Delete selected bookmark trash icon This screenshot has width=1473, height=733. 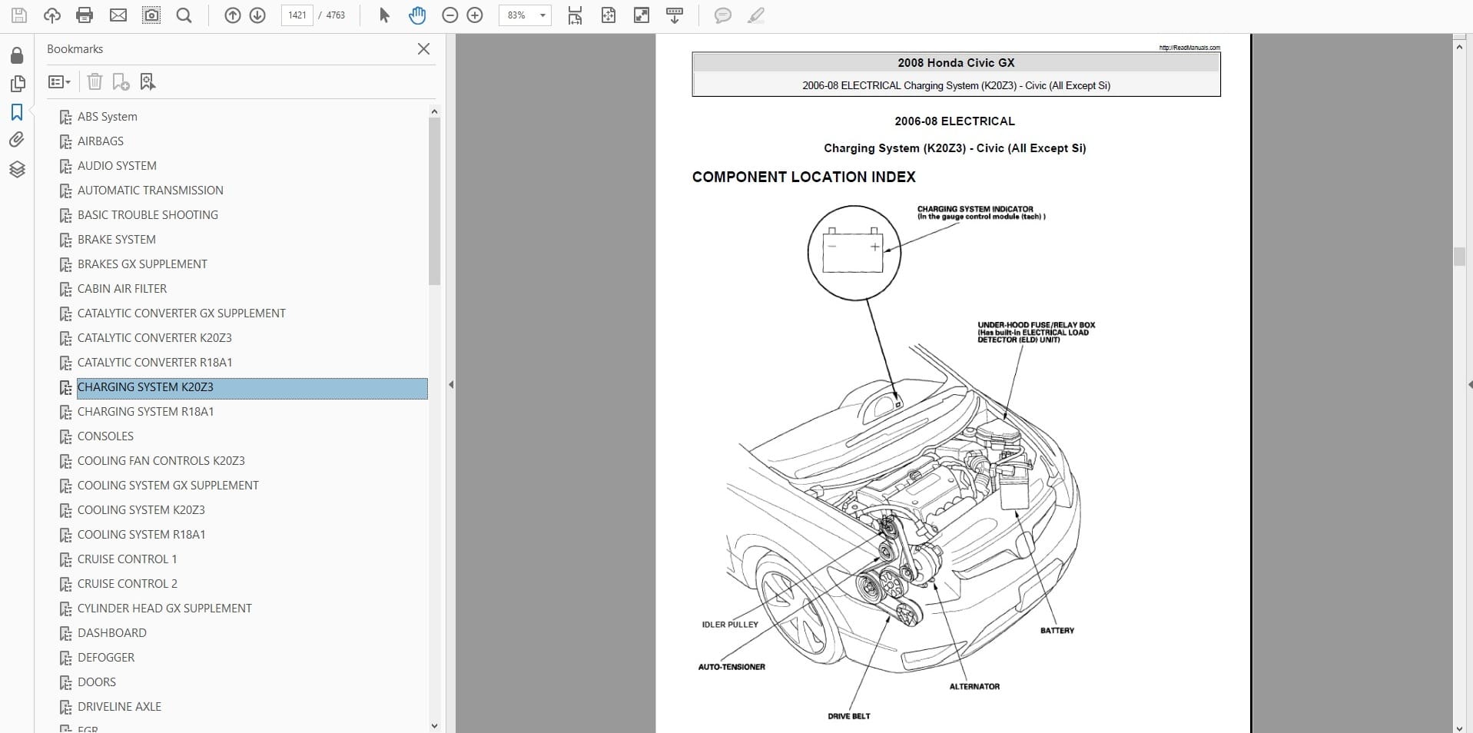point(95,81)
